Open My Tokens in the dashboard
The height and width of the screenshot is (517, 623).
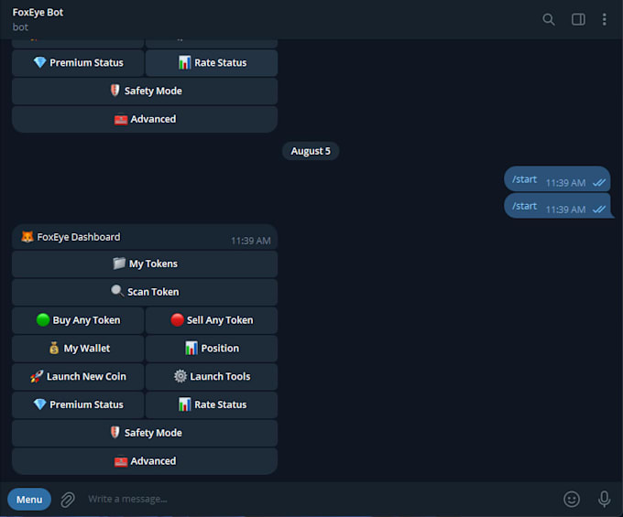145,264
